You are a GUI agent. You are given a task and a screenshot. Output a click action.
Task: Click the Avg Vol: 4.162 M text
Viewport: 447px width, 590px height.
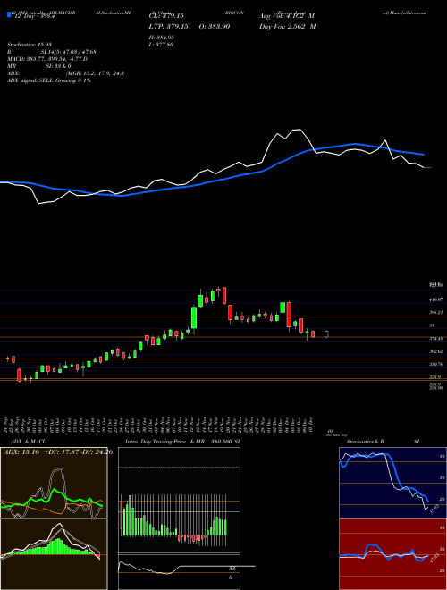click(x=287, y=16)
